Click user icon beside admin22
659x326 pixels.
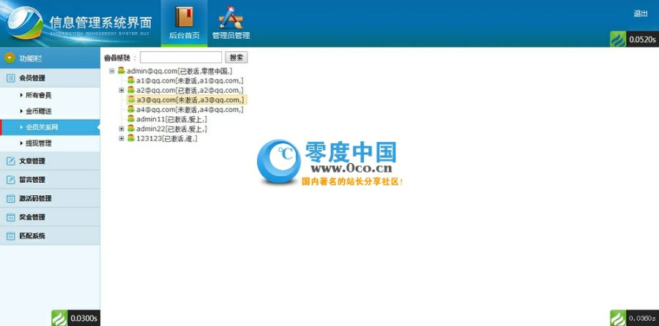131,128
